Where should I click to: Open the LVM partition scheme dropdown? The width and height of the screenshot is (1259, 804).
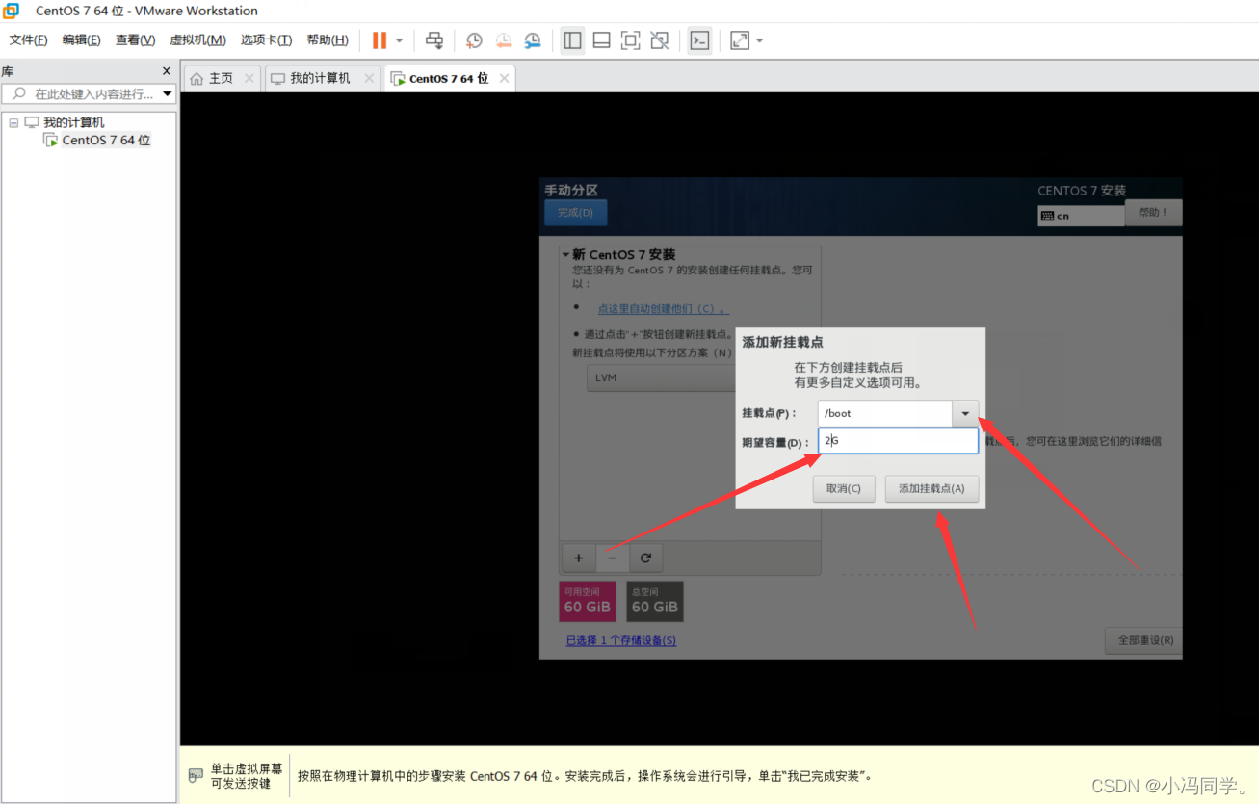[662, 377]
